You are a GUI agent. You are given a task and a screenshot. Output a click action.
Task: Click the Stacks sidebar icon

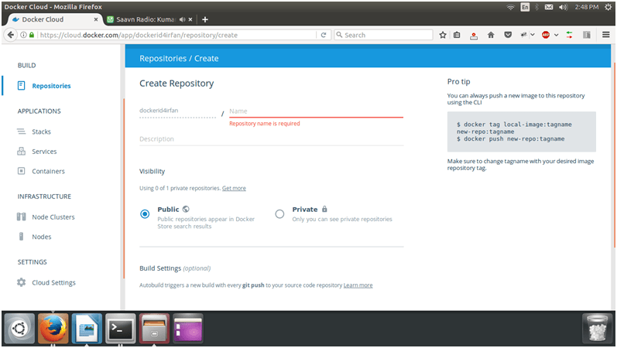[21, 131]
